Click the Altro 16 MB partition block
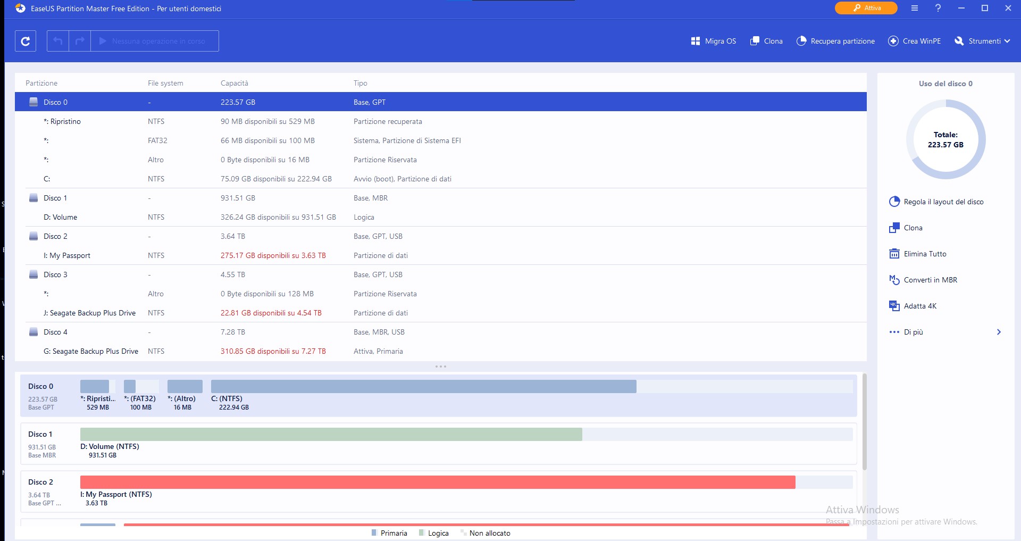The width and height of the screenshot is (1021, 541). tap(185, 386)
